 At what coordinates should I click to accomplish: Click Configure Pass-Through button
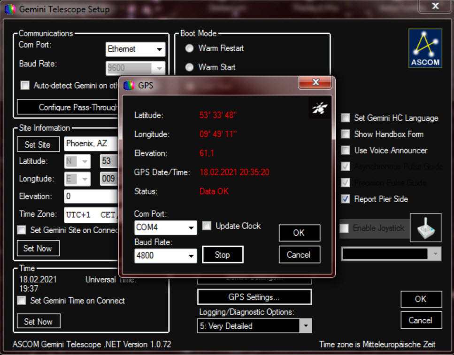point(68,107)
